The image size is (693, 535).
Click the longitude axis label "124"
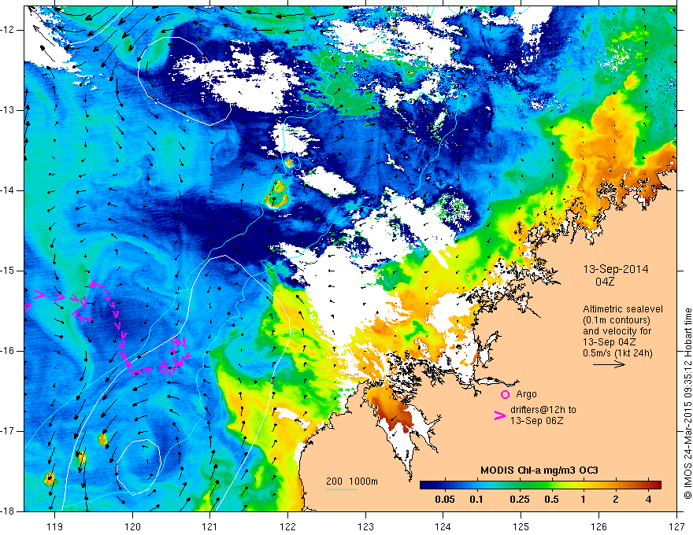pos(443,526)
